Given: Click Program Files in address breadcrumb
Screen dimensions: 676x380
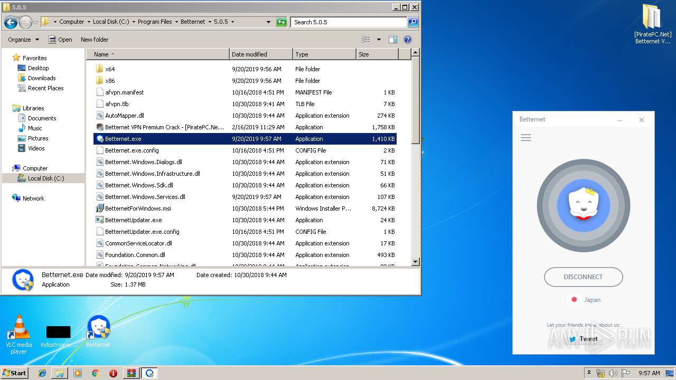Looking at the screenshot, I should pyautogui.click(x=155, y=22).
